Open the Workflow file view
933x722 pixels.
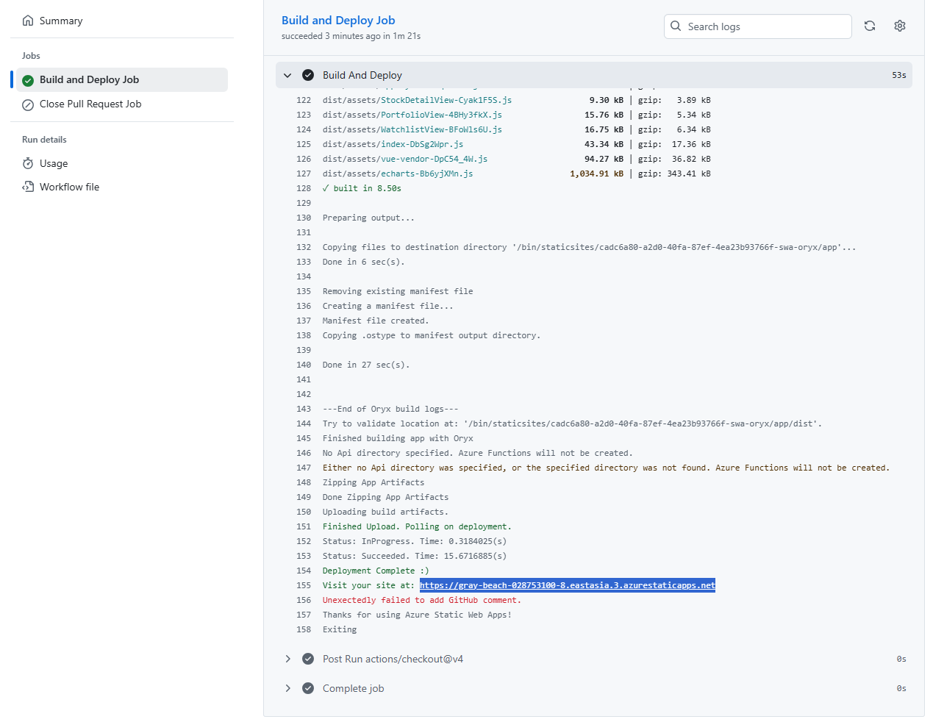coord(69,187)
